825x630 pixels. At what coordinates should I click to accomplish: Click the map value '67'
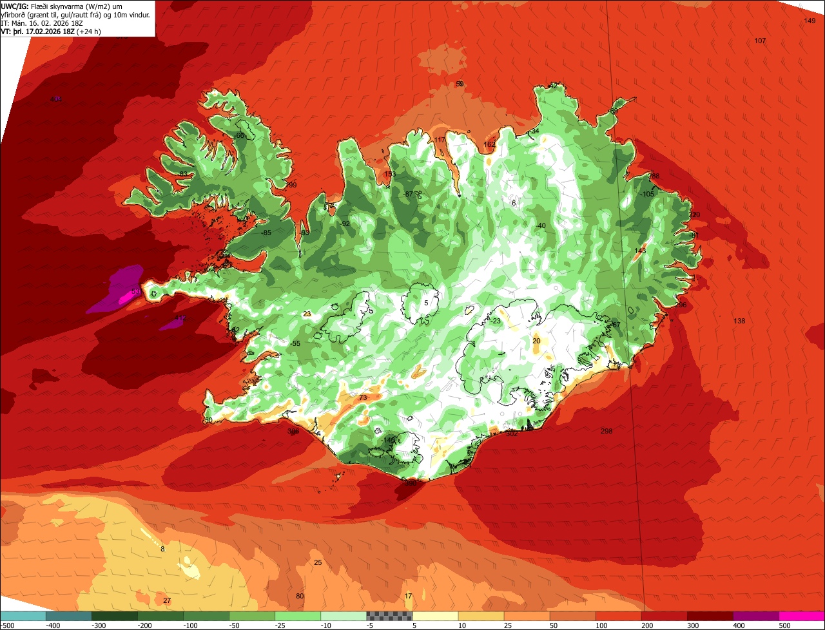(x=616, y=325)
